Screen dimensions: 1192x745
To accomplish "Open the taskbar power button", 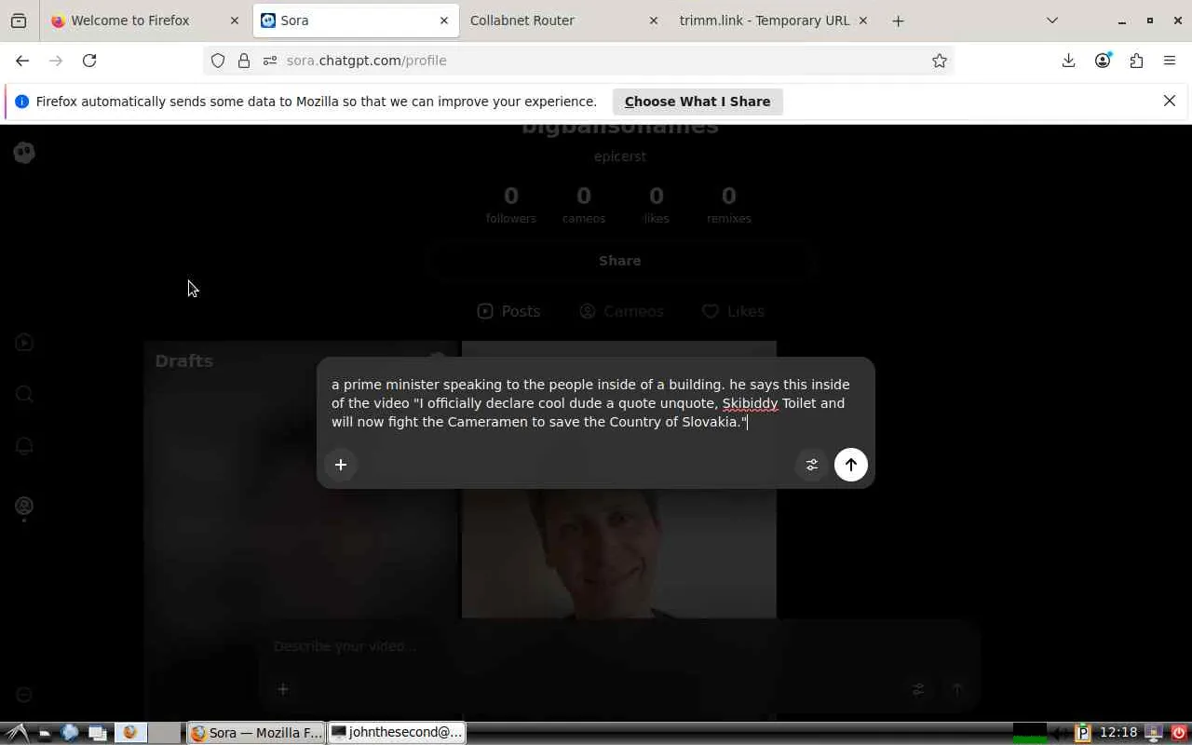I will [x=1179, y=733].
